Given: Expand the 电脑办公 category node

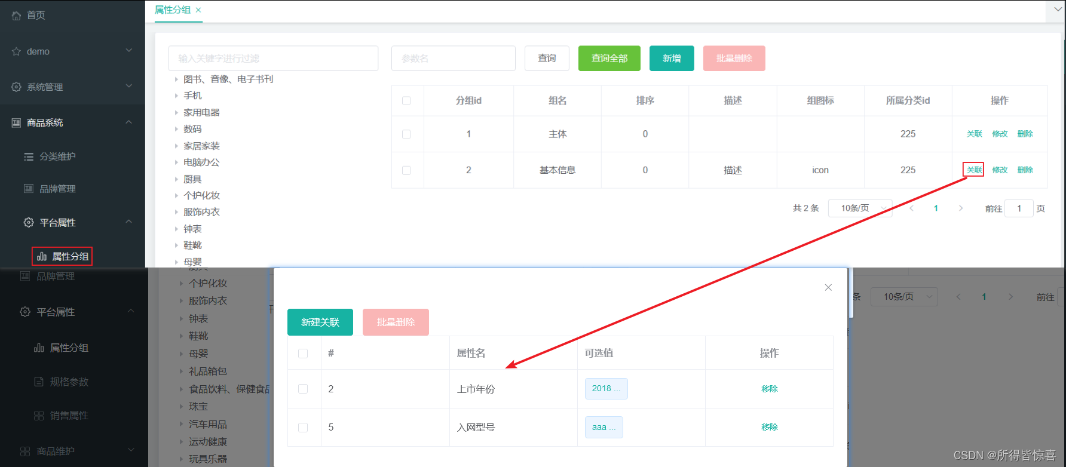Looking at the screenshot, I should [176, 162].
